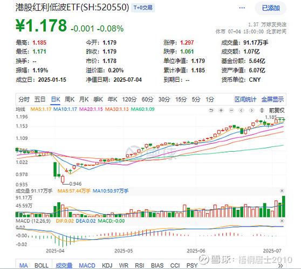The image size is (301, 269).
Task: Click the DIF:0.02 MACD legend value
Action: (65, 221)
